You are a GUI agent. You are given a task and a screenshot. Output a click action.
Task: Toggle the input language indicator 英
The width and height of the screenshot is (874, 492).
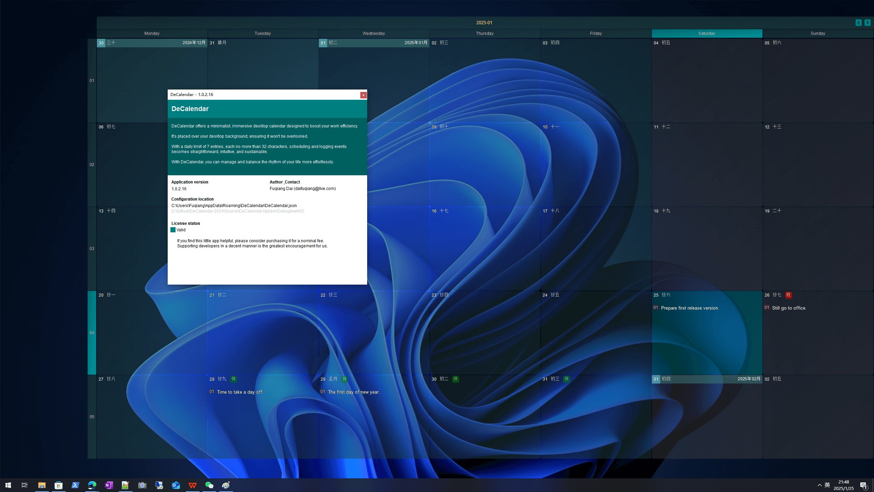827,485
